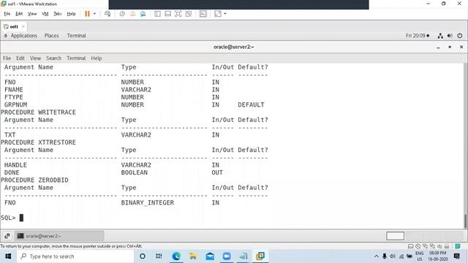
Task: Launch Microsoft Edge from taskbar
Action: [x=176, y=256]
